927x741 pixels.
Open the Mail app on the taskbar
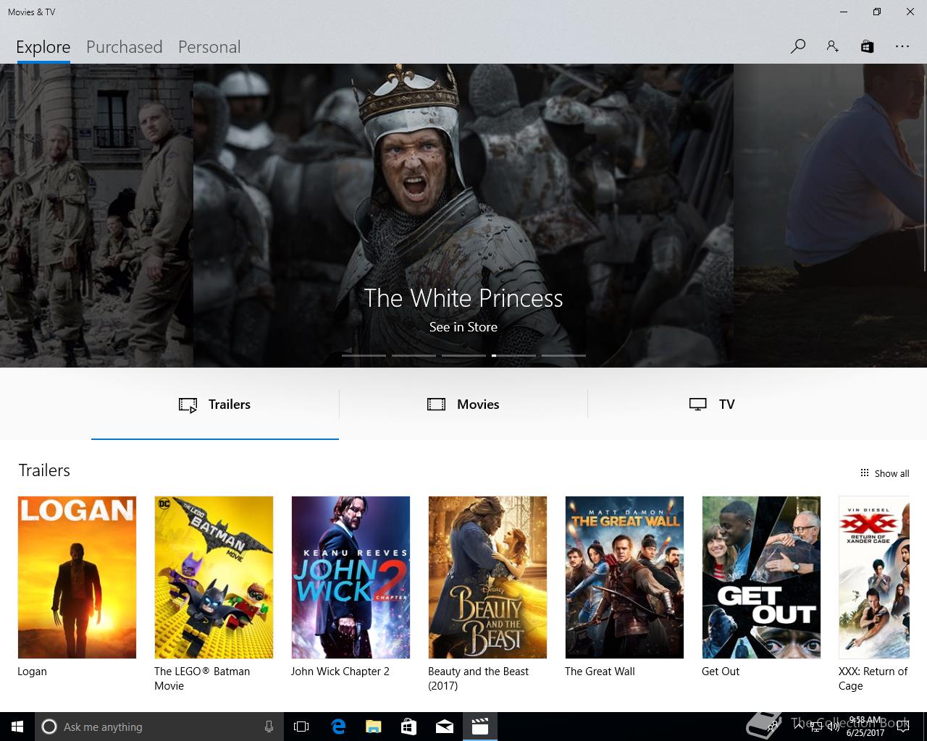coord(445,727)
